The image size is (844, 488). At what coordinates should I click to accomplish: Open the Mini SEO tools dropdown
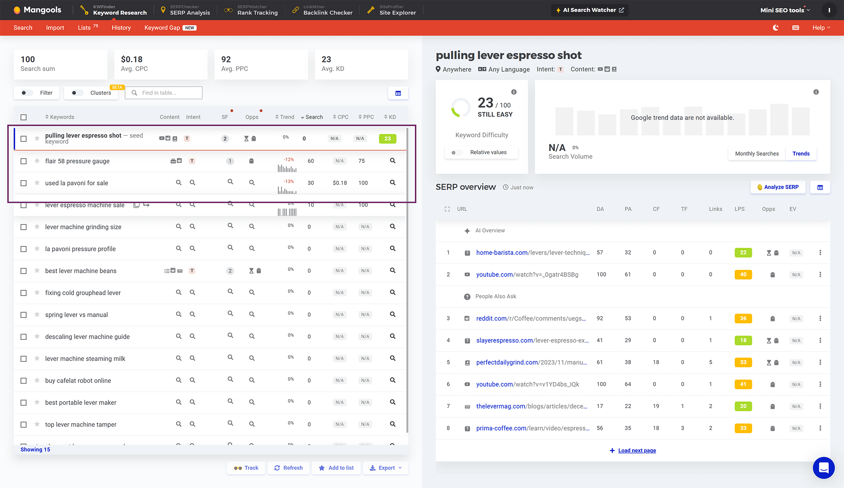tap(784, 10)
